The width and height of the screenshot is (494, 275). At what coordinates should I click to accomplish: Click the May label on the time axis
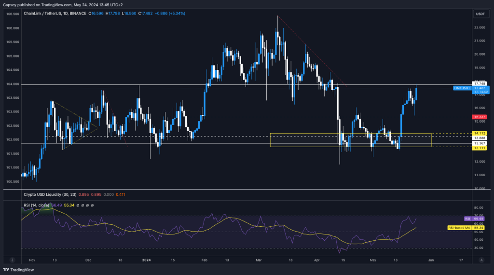[373, 260]
